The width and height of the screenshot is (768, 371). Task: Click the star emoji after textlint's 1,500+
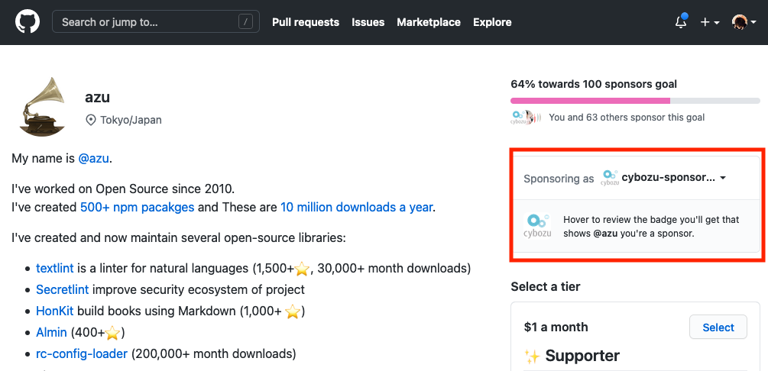pyautogui.click(x=302, y=269)
